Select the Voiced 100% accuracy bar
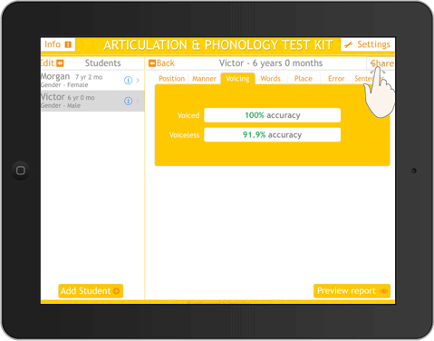This screenshot has width=434, height=341. click(x=272, y=115)
